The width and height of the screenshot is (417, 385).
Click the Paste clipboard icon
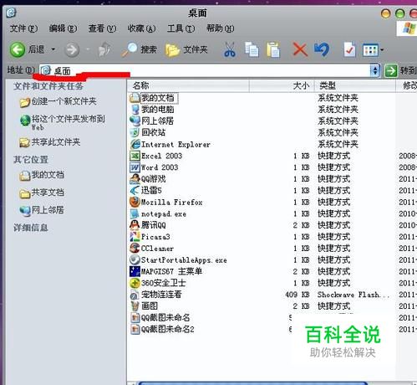(x=273, y=50)
